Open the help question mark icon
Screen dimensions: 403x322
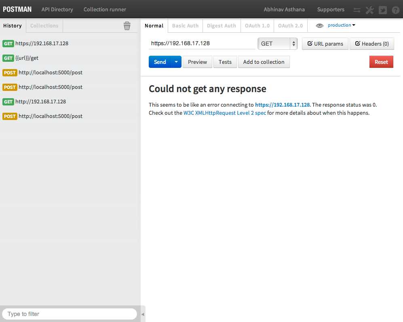click(x=396, y=10)
